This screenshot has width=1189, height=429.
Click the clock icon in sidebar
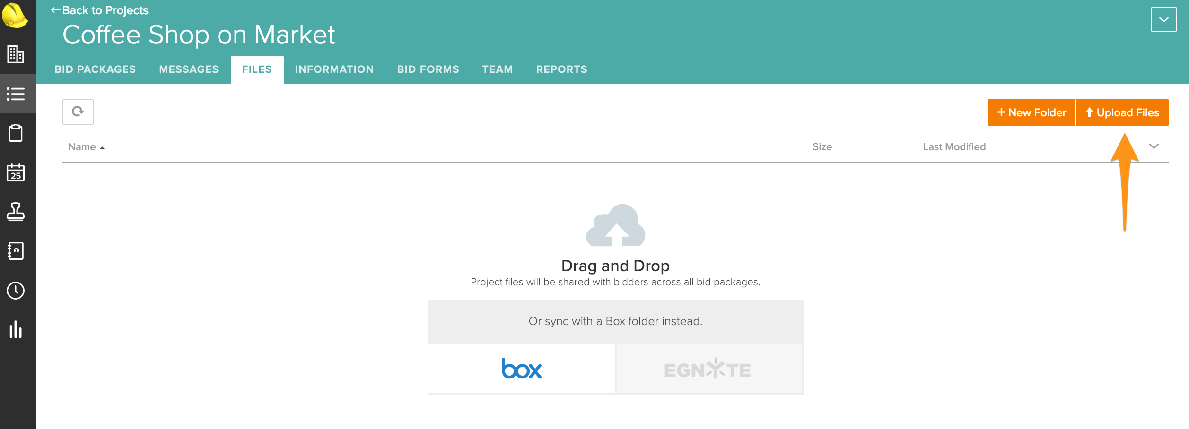[x=16, y=291]
